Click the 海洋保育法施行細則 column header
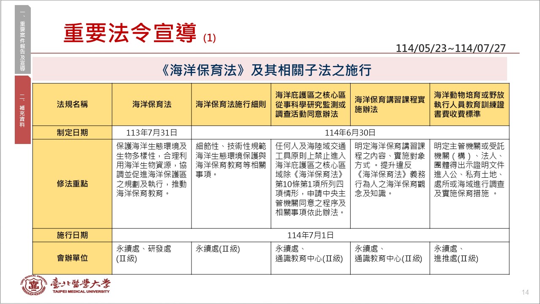Screen dimensions: 540x304 (x=231, y=104)
